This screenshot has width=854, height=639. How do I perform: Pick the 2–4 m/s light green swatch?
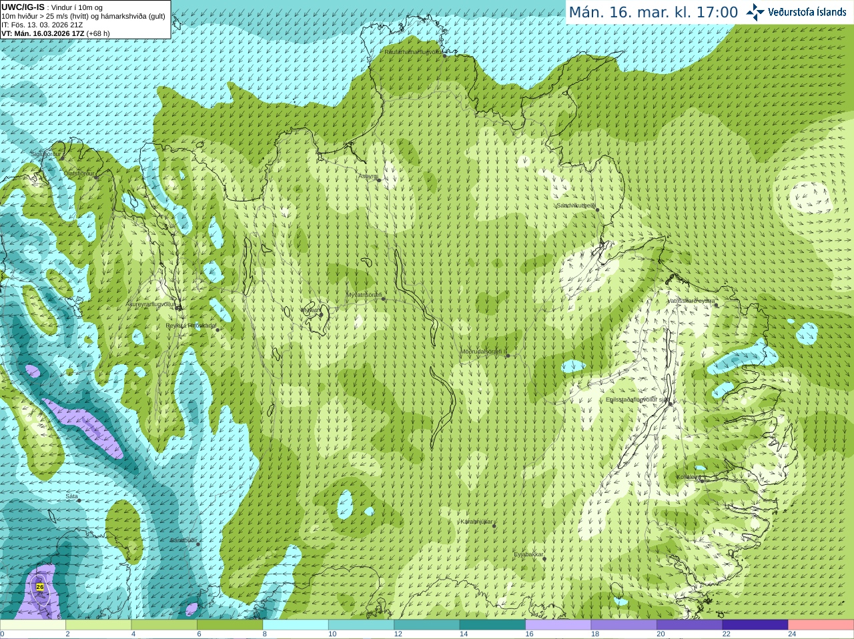(98, 625)
